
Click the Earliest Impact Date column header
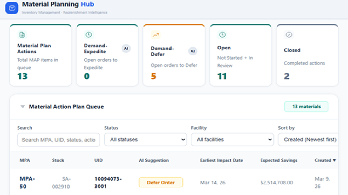click(x=221, y=160)
